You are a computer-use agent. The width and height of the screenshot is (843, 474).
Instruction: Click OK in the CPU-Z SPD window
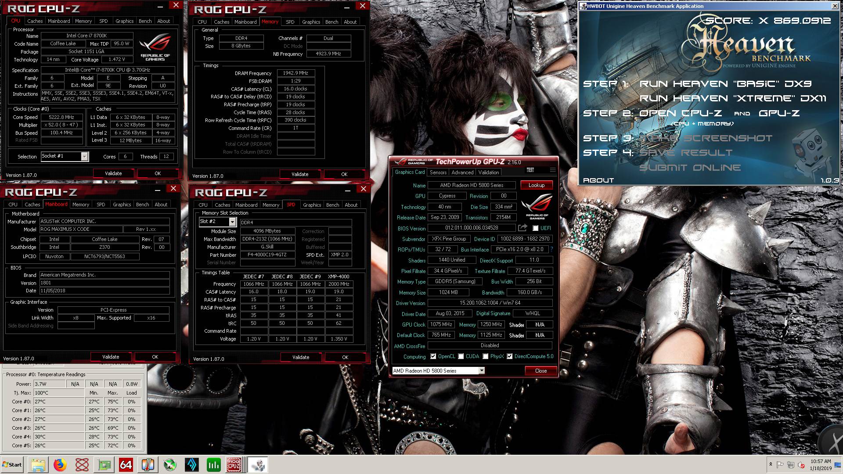[x=345, y=357]
